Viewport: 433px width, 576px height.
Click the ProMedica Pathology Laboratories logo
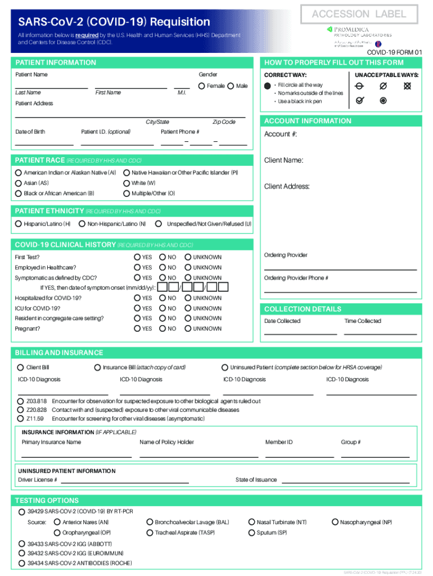tap(359, 34)
